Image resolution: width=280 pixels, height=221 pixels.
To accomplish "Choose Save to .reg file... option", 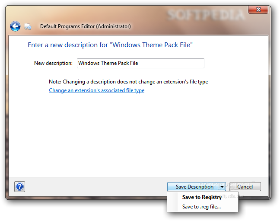I will (x=203, y=207).
